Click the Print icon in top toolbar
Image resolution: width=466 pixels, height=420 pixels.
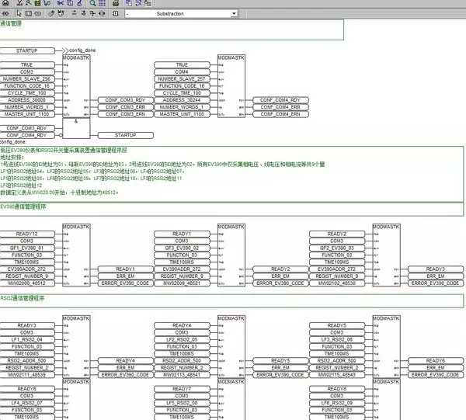click(x=116, y=3)
